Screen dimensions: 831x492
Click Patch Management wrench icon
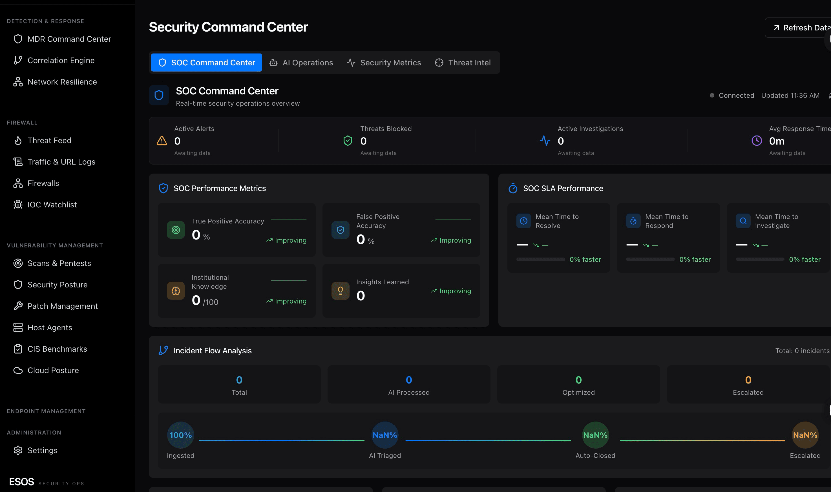18,306
